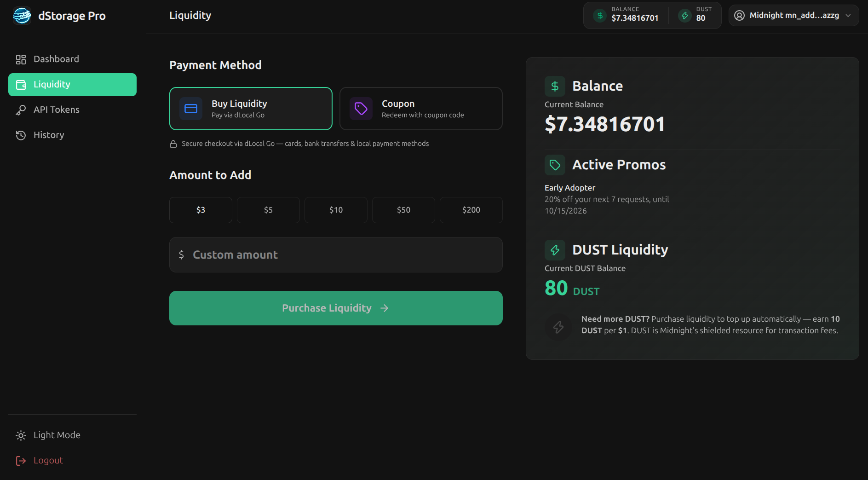868x480 pixels.
Task: Click header DUST lightning icon
Action: tap(684, 16)
